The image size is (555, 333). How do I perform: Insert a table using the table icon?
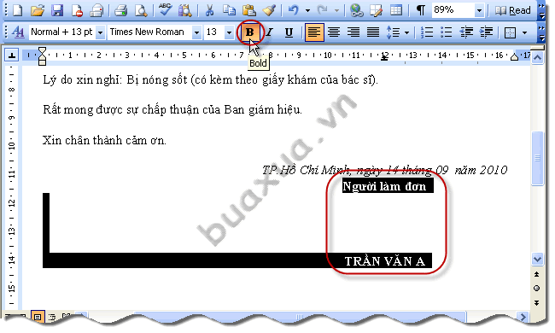395,10
